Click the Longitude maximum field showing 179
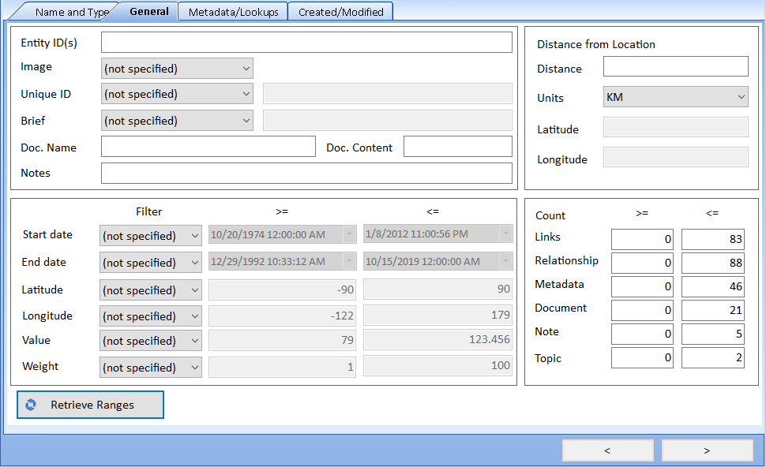The image size is (766, 467). click(437, 315)
